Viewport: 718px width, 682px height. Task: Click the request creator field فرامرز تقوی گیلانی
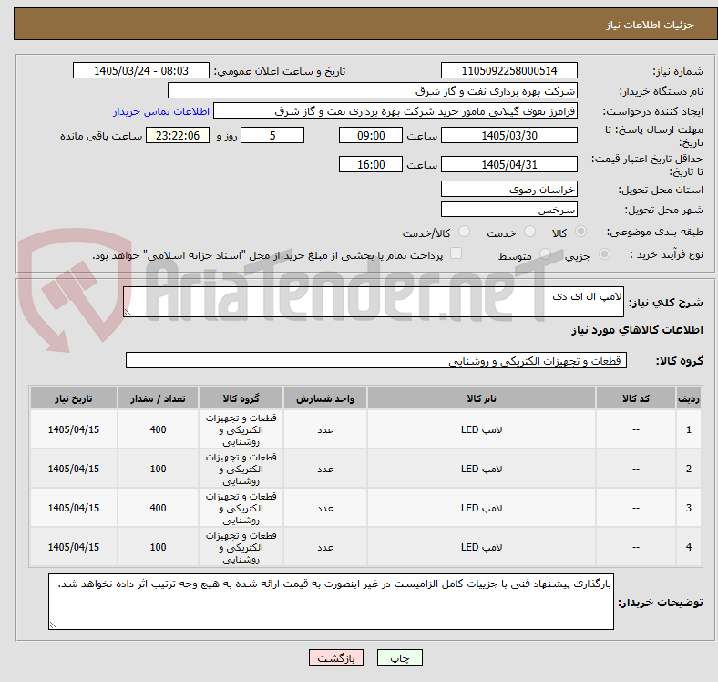point(395,111)
